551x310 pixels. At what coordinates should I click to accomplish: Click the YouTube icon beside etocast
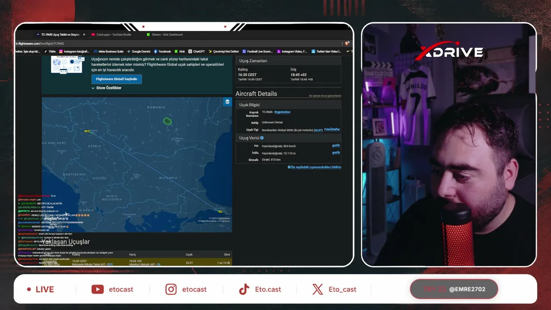(x=98, y=289)
